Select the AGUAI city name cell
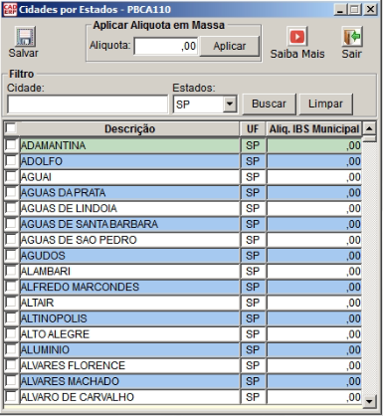383x416 pixels. (129, 177)
